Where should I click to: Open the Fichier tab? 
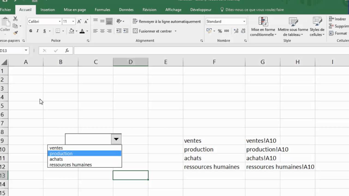[x=5, y=10]
